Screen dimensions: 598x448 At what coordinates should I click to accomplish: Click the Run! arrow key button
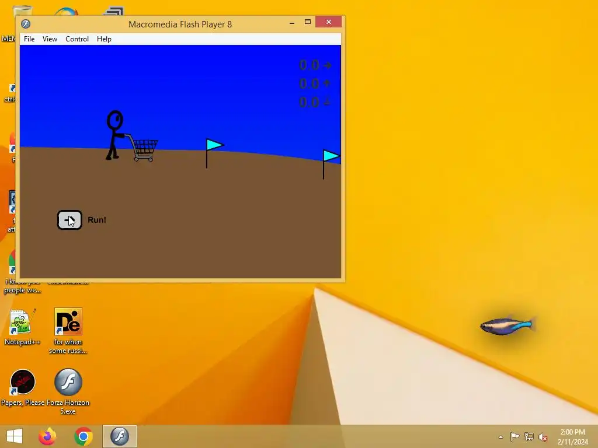(69, 220)
